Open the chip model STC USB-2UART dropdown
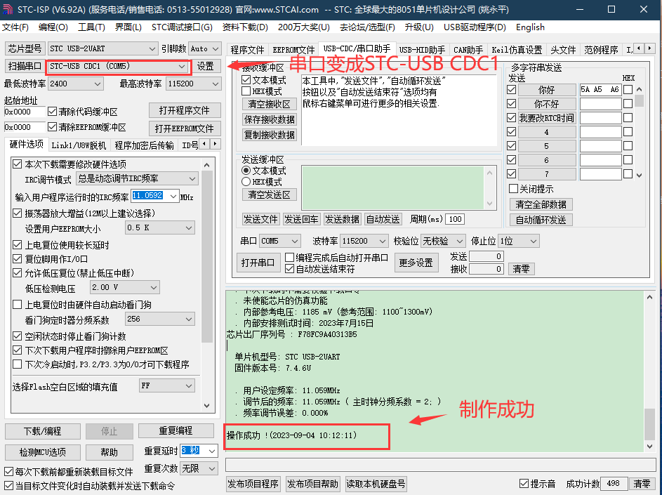Screen dimensions: 662x495 (102, 48)
